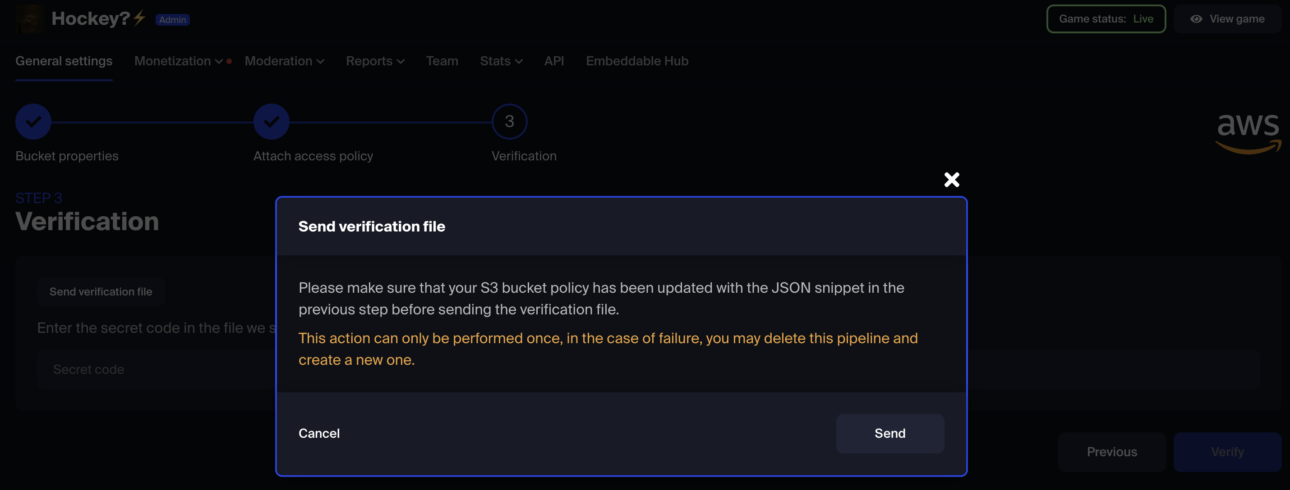Select the completed Attach access policy checkmark
Image resolution: width=1290 pixels, height=490 pixels.
[271, 121]
